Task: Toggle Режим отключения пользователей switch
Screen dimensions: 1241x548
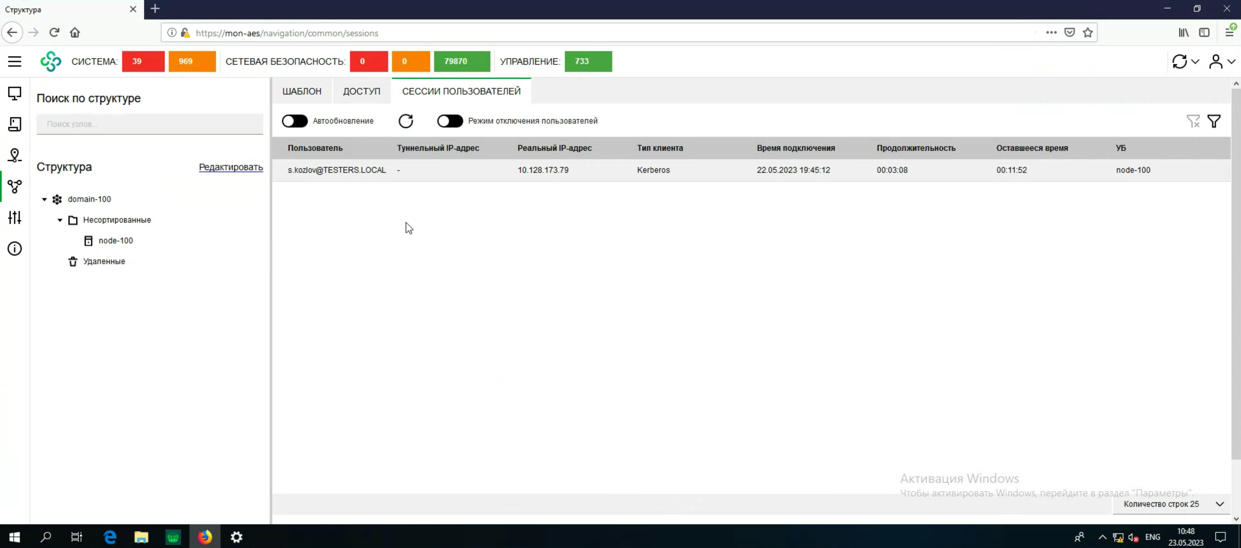Action: pos(450,121)
